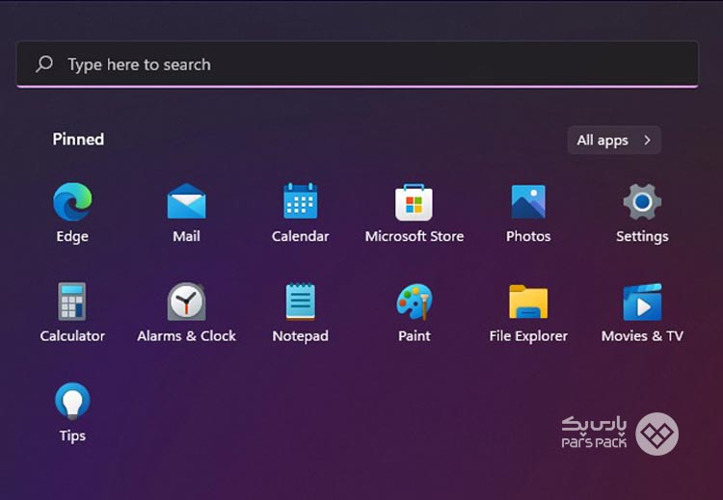
Task: Focus the Type here to search field
Action: point(358,64)
